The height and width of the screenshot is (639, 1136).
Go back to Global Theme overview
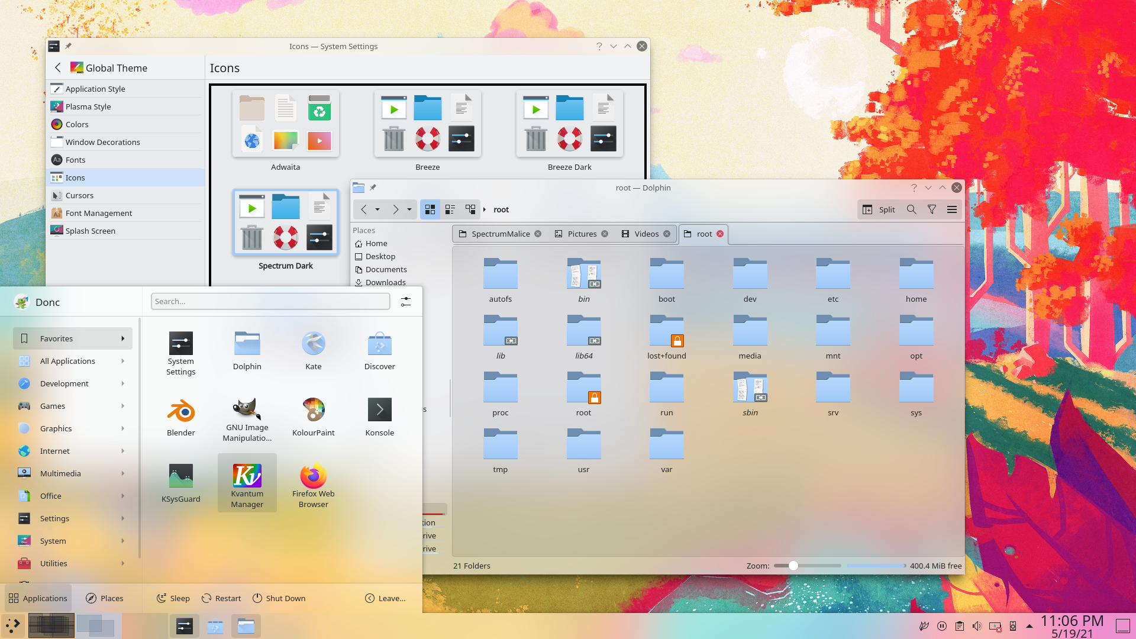pyautogui.click(x=58, y=67)
